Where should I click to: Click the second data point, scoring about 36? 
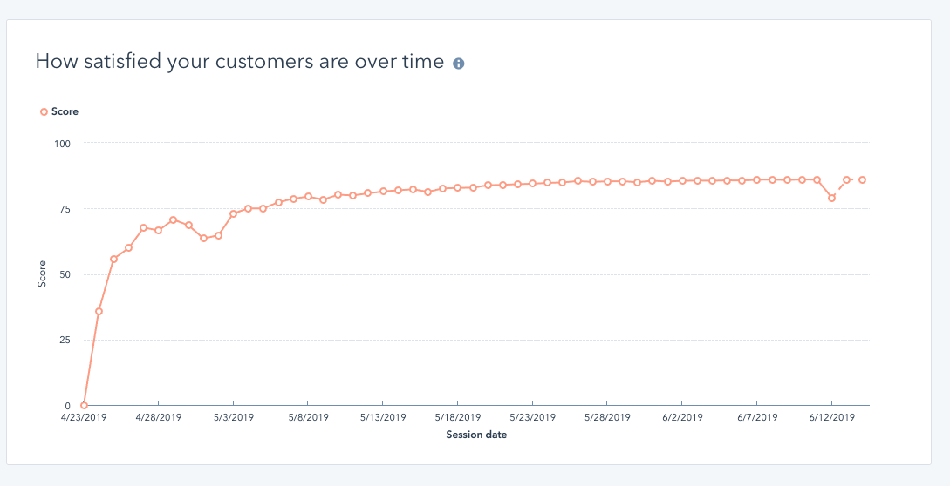(99, 311)
